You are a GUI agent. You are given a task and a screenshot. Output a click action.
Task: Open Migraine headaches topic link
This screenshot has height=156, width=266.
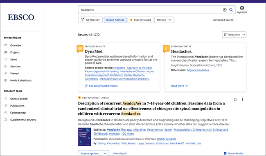coord(198,70)
